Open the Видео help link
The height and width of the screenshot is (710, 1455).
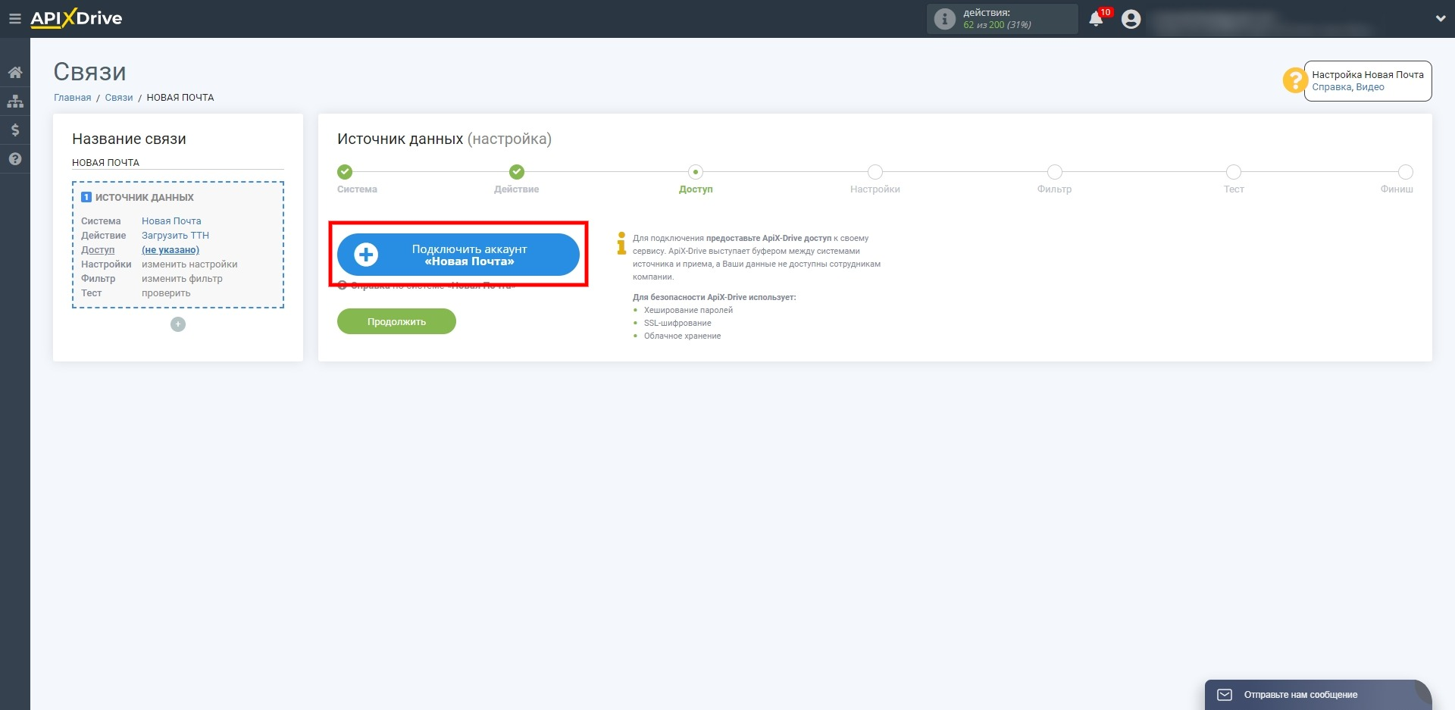point(1370,87)
